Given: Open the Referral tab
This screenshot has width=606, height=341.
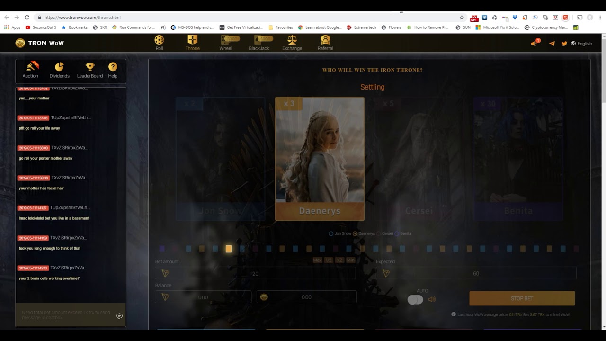Looking at the screenshot, I should pyautogui.click(x=325, y=43).
